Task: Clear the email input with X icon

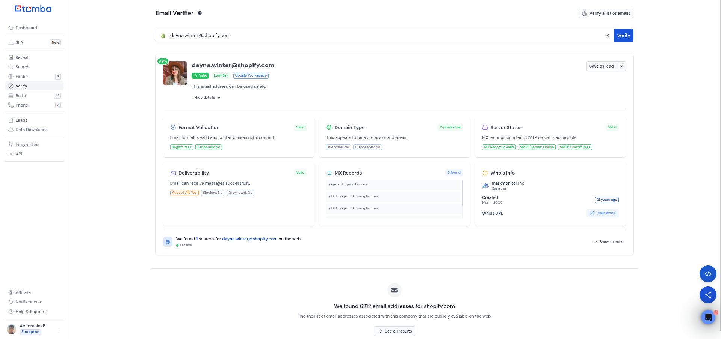Action: (x=607, y=36)
